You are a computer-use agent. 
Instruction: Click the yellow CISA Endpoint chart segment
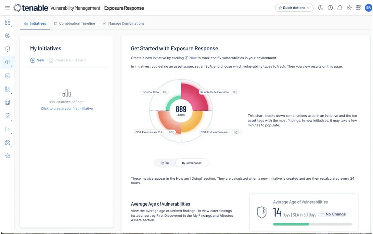click(x=192, y=122)
